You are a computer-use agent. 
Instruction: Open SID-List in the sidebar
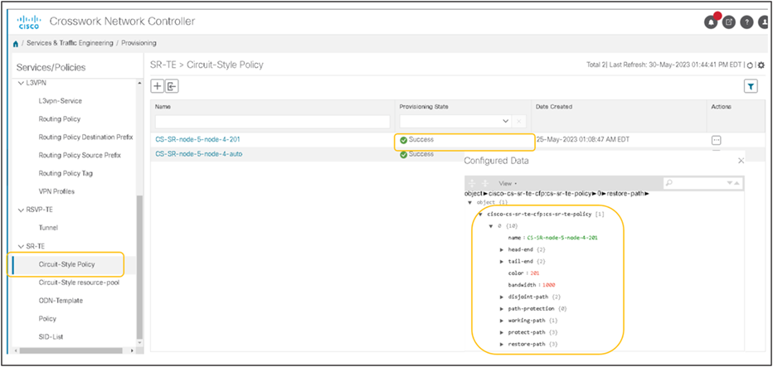pos(51,337)
